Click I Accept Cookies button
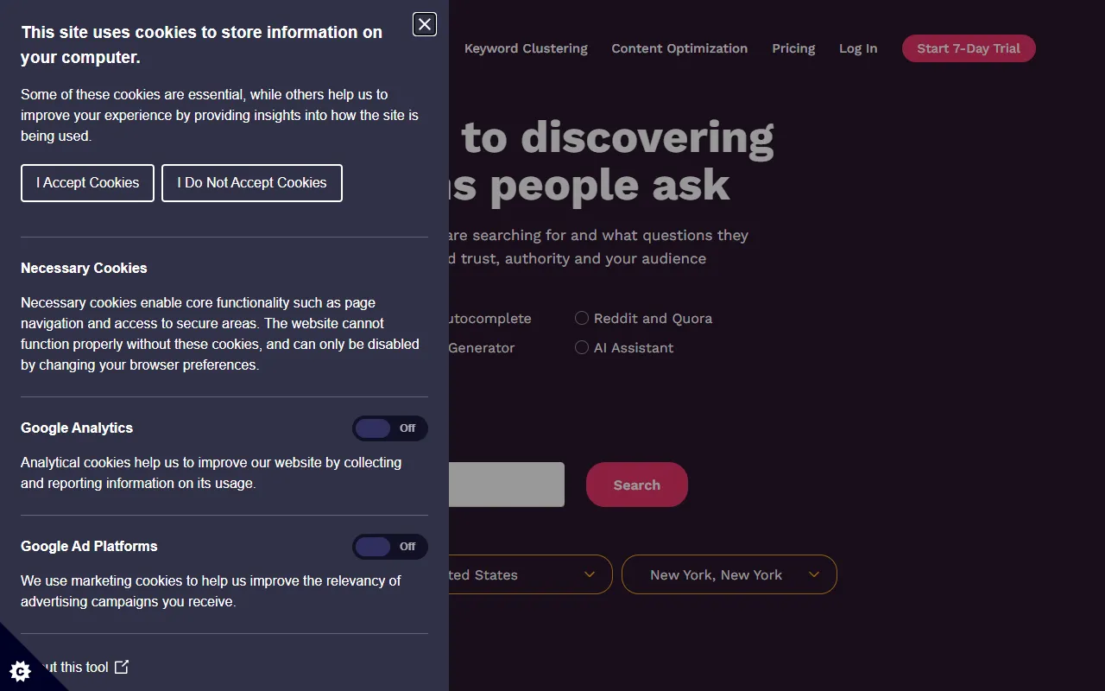The width and height of the screenshot is (1105, 691). pos(87,183)
